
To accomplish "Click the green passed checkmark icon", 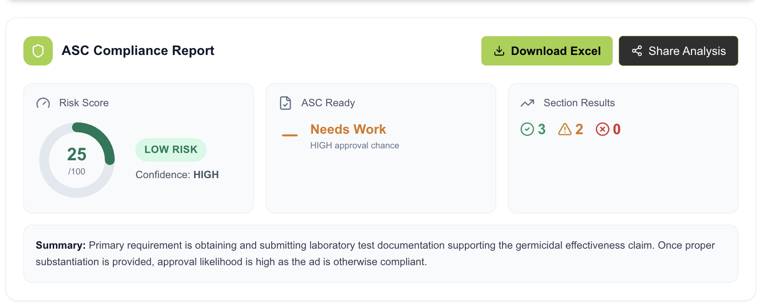I will [x=527, y=130].
